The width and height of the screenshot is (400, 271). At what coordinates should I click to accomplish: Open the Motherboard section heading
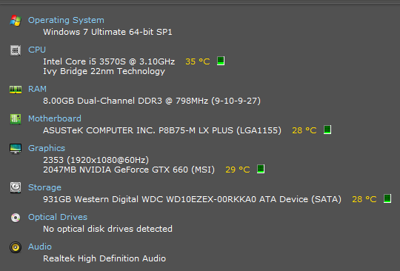pos(55,118)
